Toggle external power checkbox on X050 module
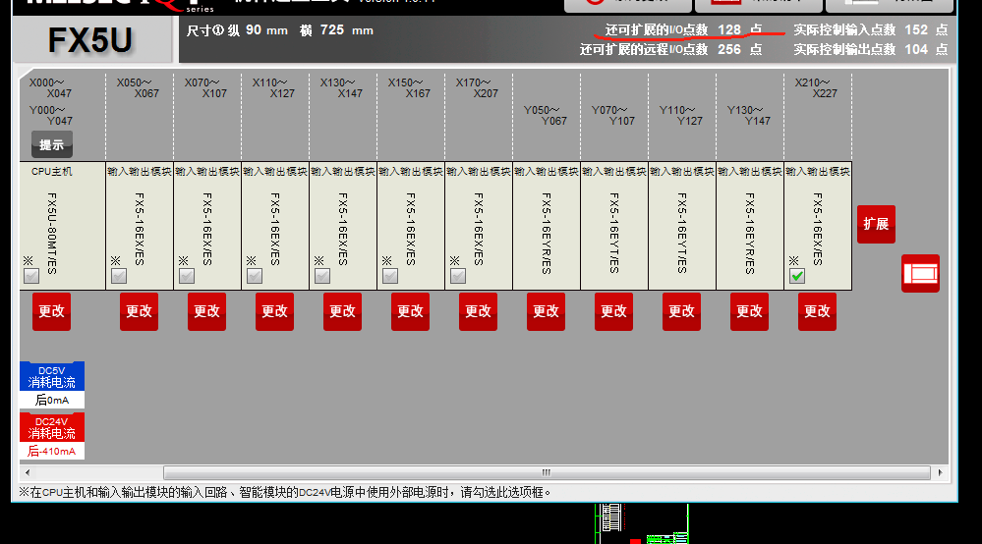 119,276
